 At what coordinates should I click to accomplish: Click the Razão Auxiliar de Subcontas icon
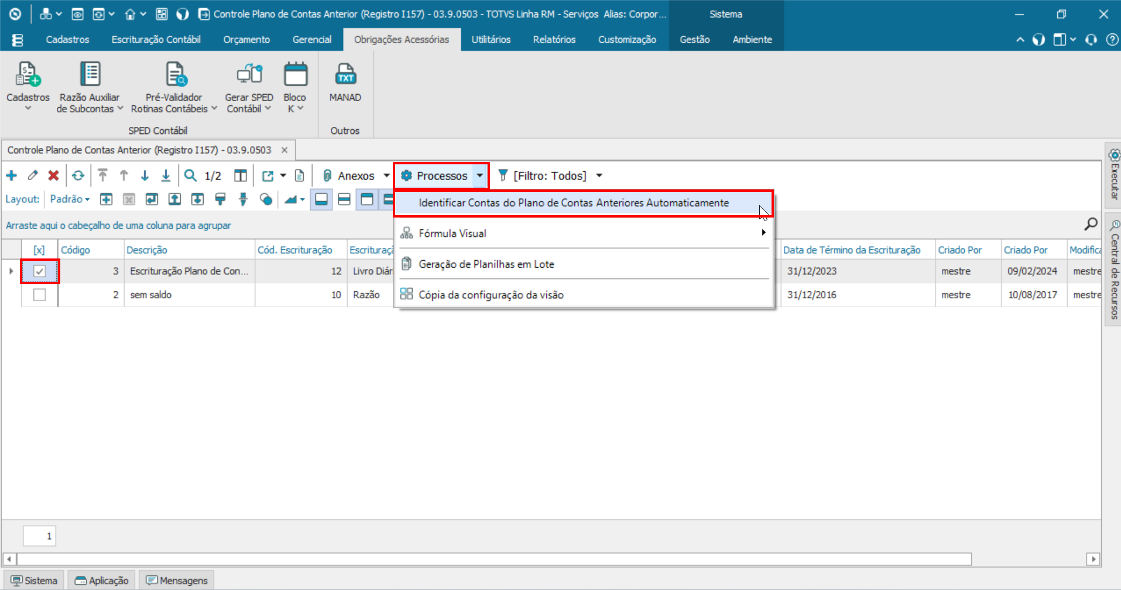[90, 75]
